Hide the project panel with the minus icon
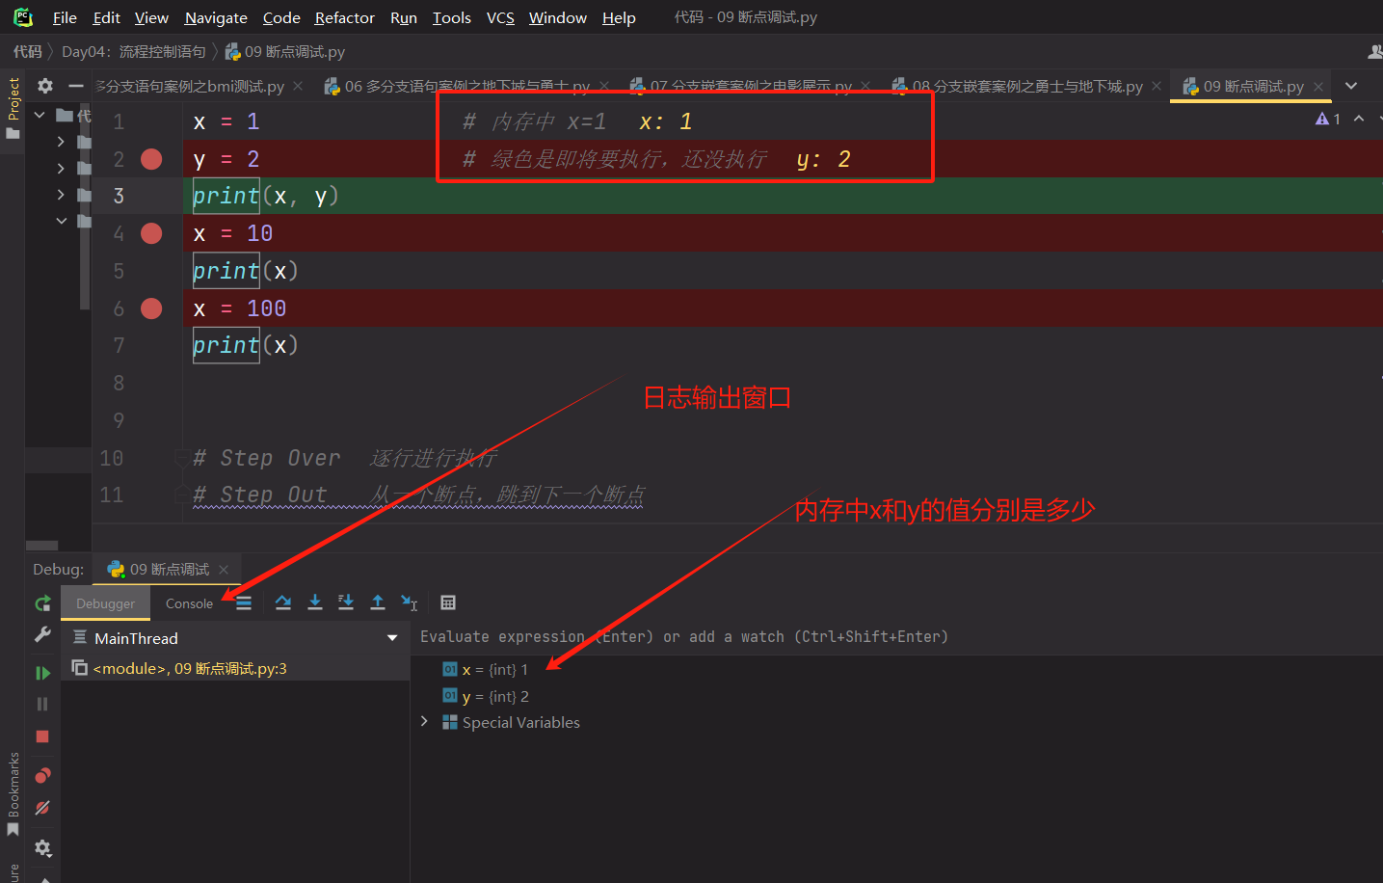 [x=76, y=86]
